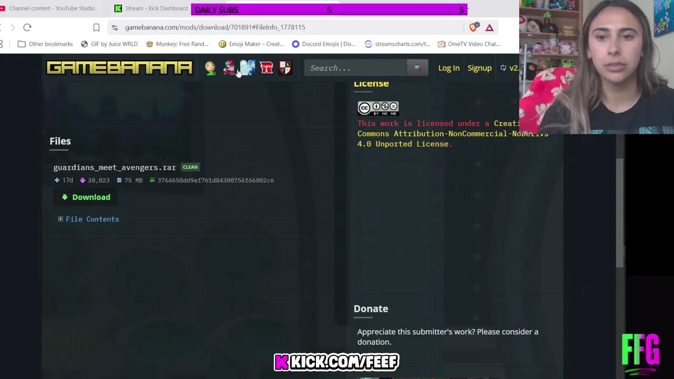Open the red R game icon

[266, 68]
